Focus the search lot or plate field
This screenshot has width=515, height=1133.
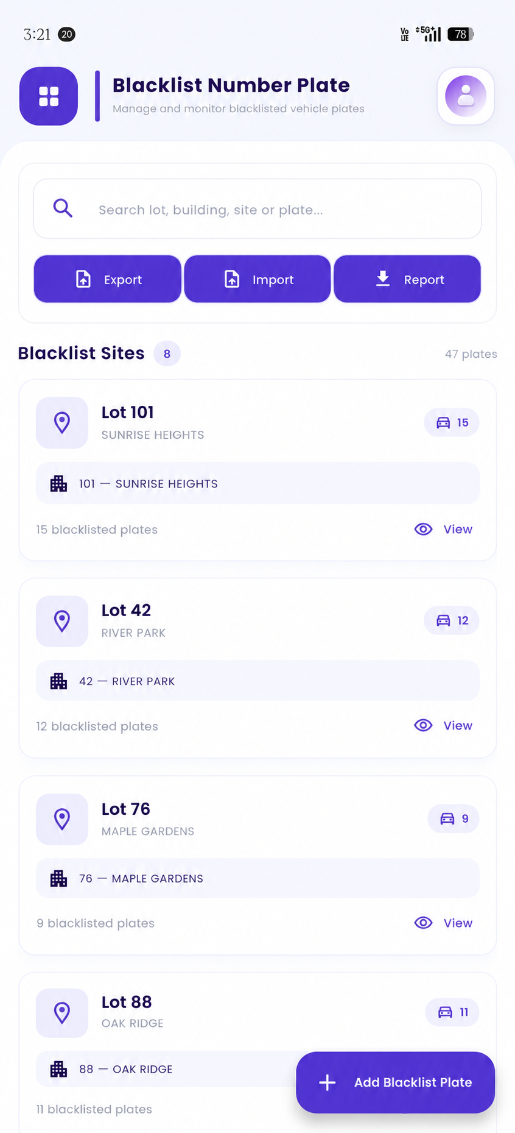pos(257,209)
